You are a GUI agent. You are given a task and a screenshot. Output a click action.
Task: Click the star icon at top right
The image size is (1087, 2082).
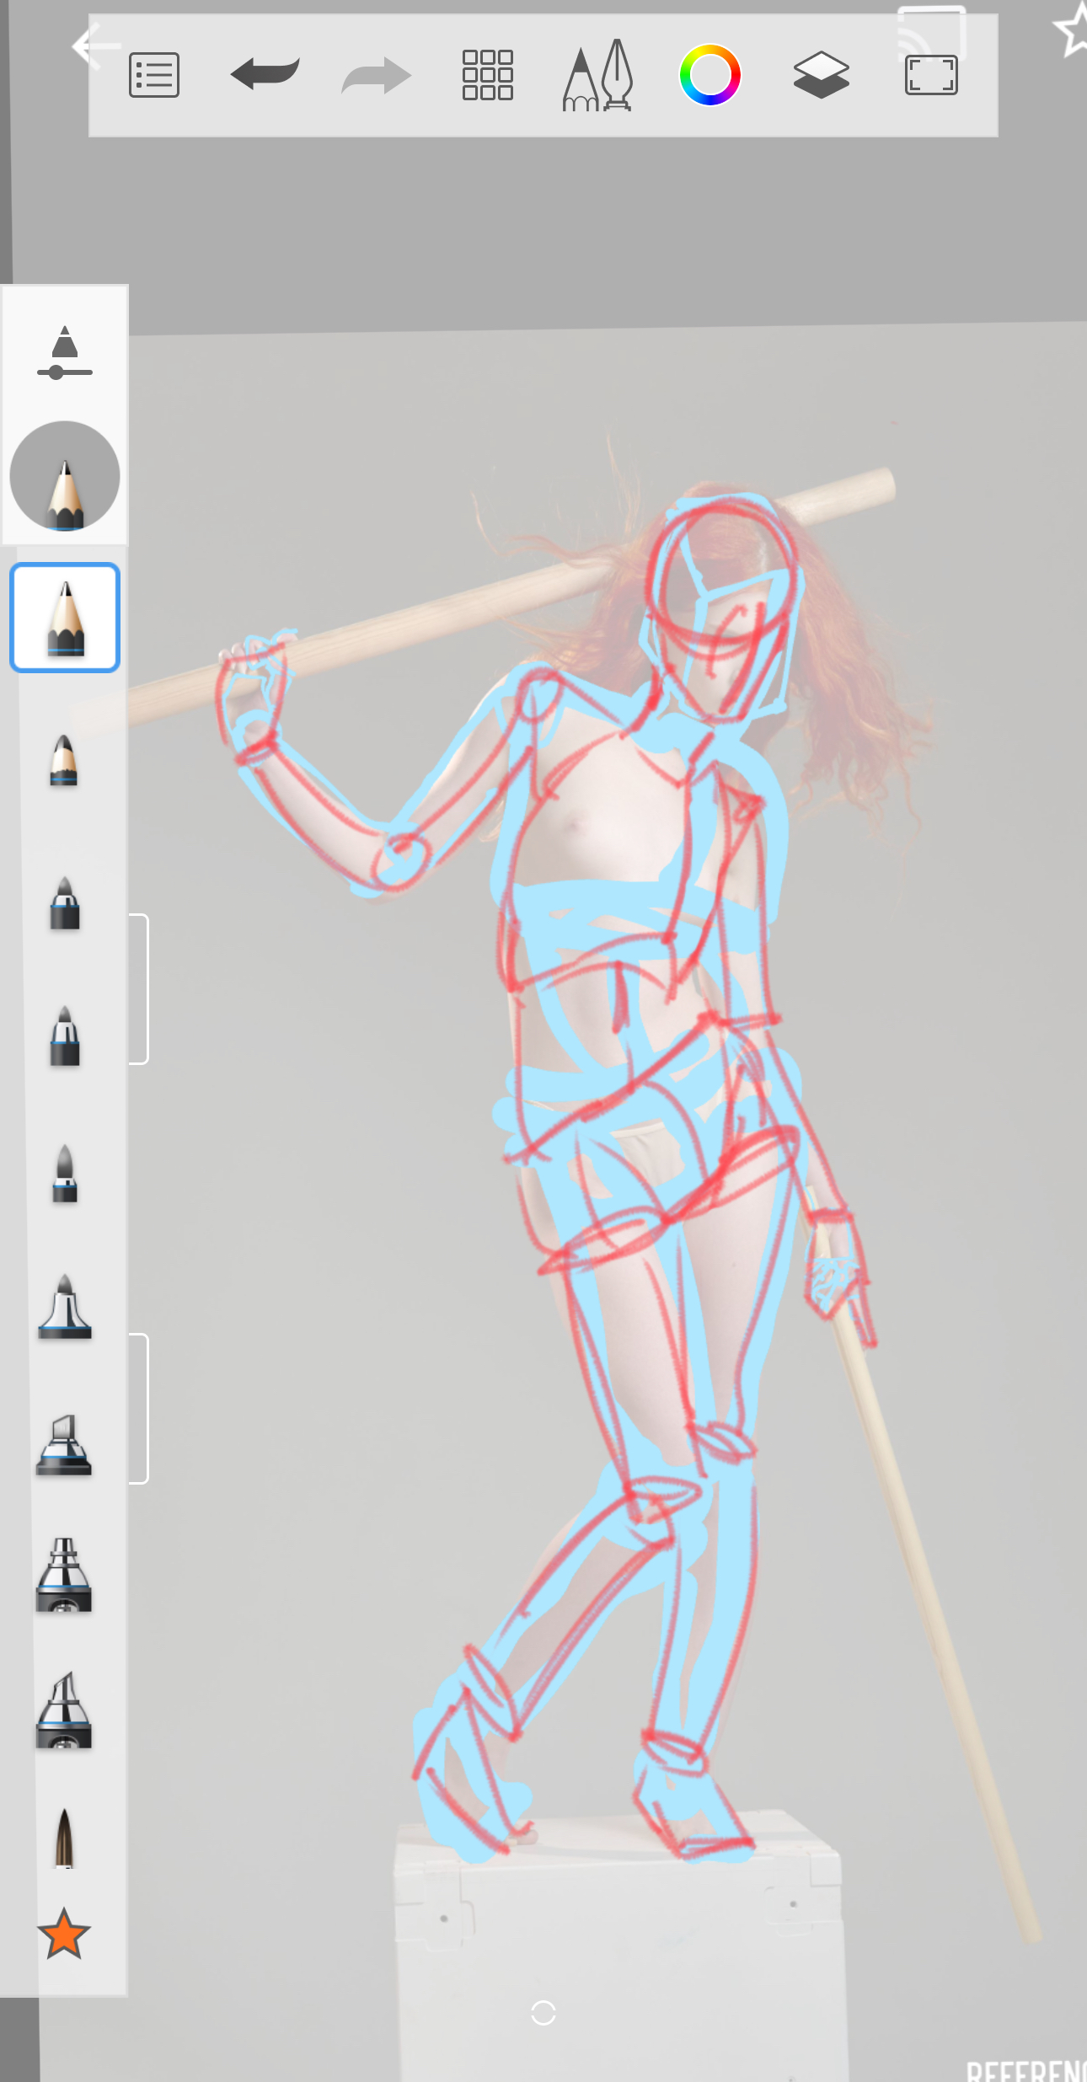point(1072,29)
